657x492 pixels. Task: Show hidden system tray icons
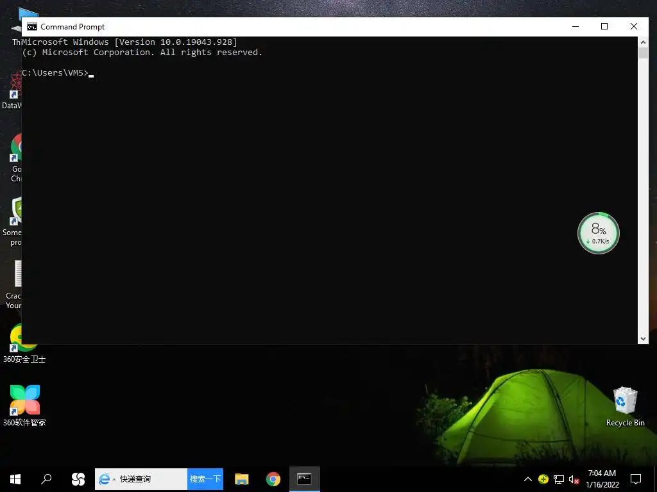pos(528,479)
